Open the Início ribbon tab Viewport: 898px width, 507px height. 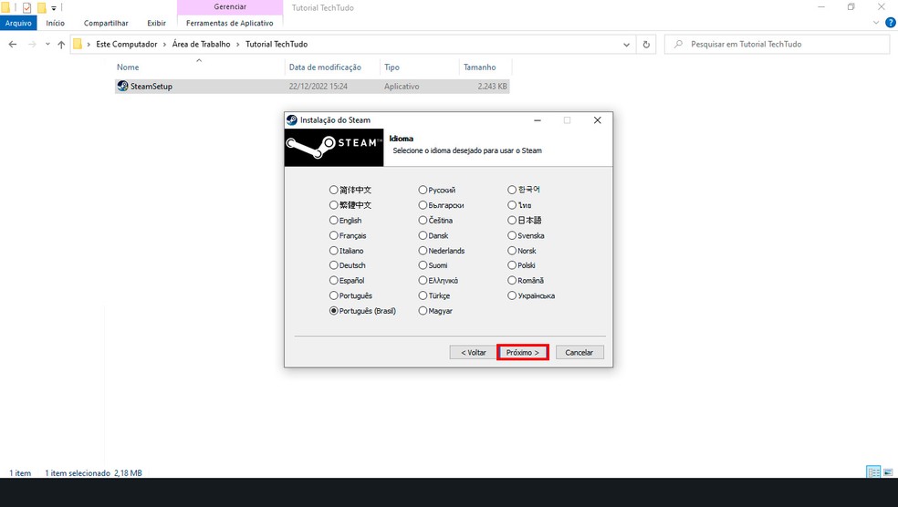(x=55, y=23)
